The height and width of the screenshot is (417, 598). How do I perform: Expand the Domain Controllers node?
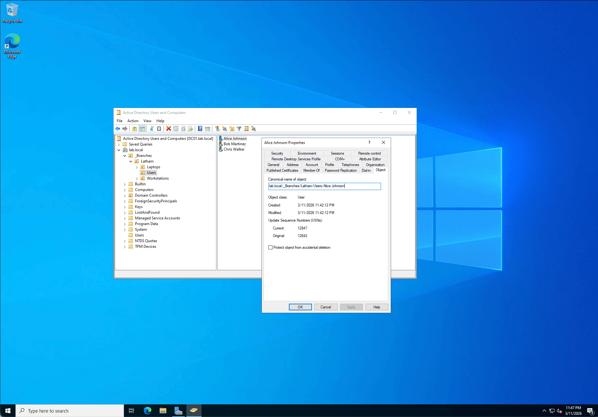(x=125, y=195)
